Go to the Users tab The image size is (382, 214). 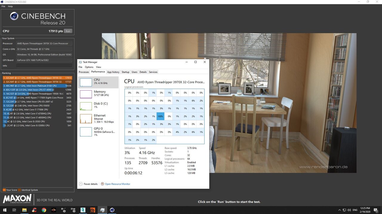point(135,72)
